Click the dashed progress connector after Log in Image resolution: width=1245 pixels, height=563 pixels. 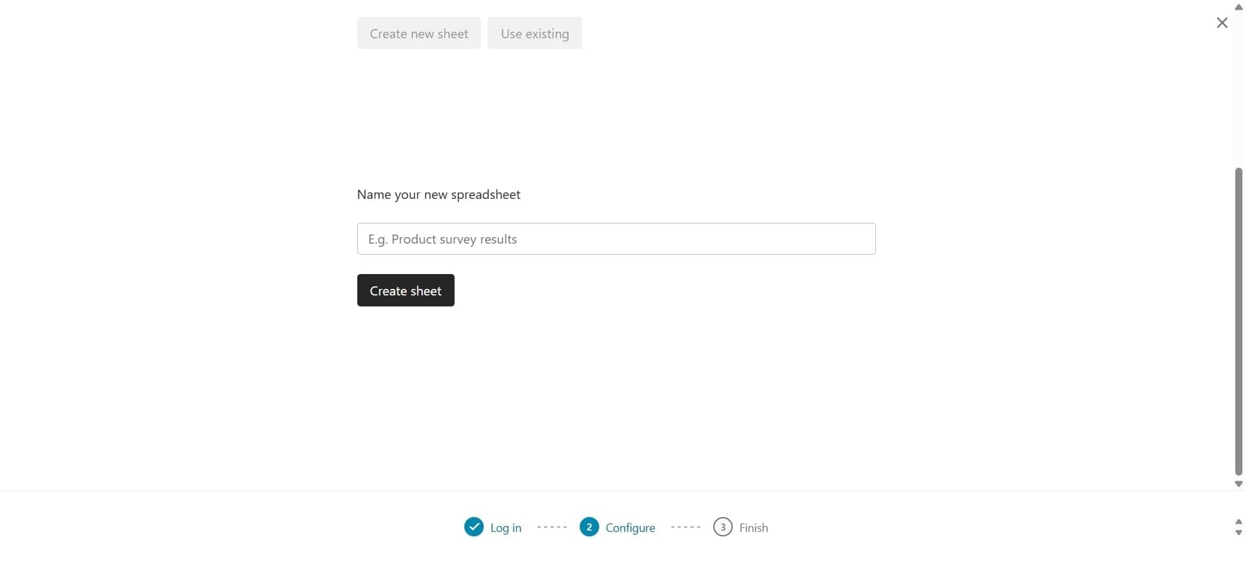pyautogui.click(x=552, y=527)
